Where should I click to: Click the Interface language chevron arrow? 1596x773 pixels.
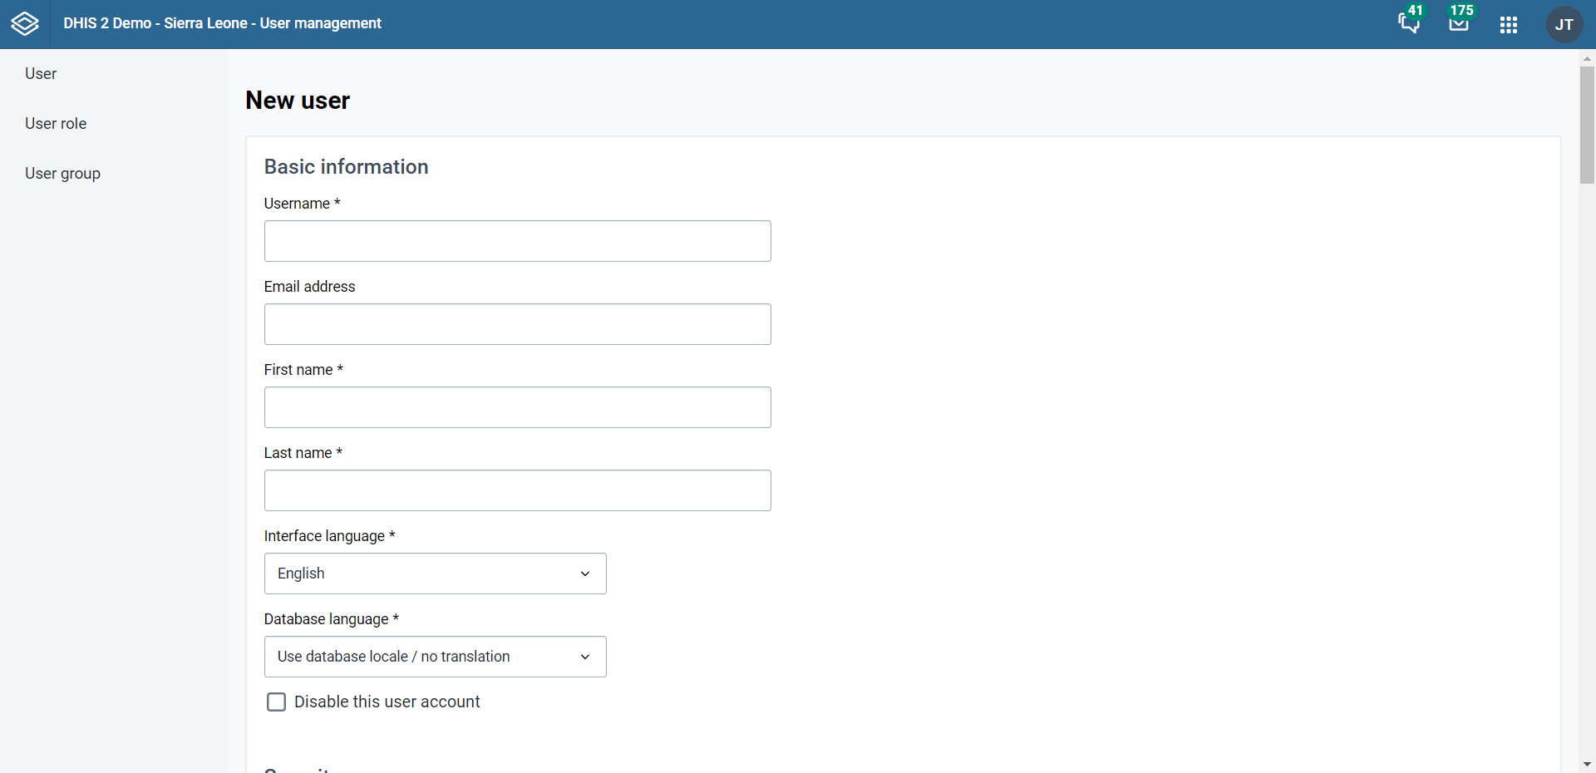(x=585, y=574)
